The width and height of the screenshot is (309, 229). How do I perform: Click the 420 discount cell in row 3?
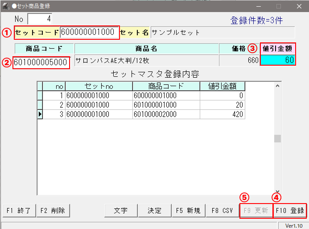[222, 114]
